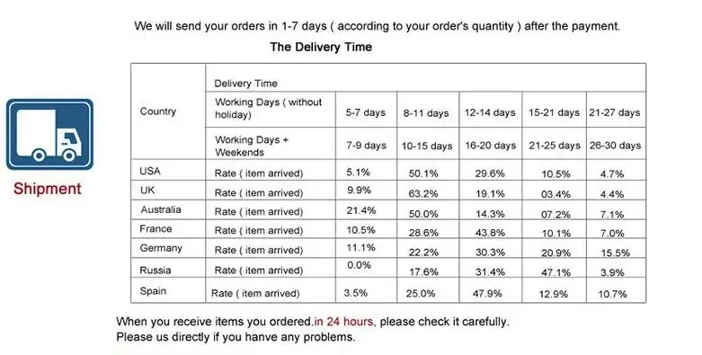
Task: Click Russia's 47.1% rate value
Action: point(555,272)
